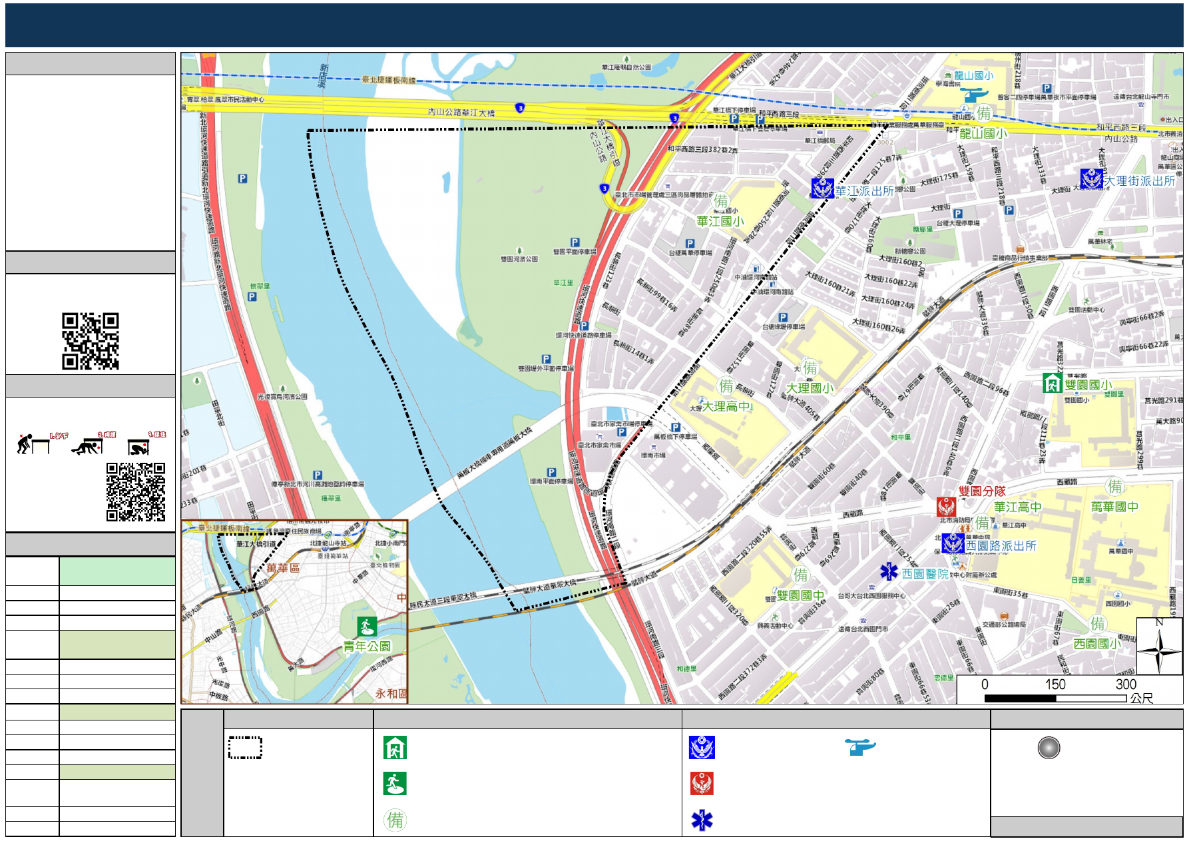Image resolution: width=1189 pixels, height=841 pixels.
Task: Click the lower QR code beside safety pictograms
Action: [136, 492]
